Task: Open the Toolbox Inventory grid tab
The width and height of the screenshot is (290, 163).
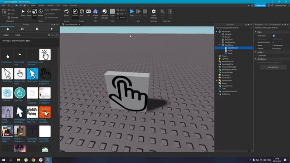Action: pos(22,29)
